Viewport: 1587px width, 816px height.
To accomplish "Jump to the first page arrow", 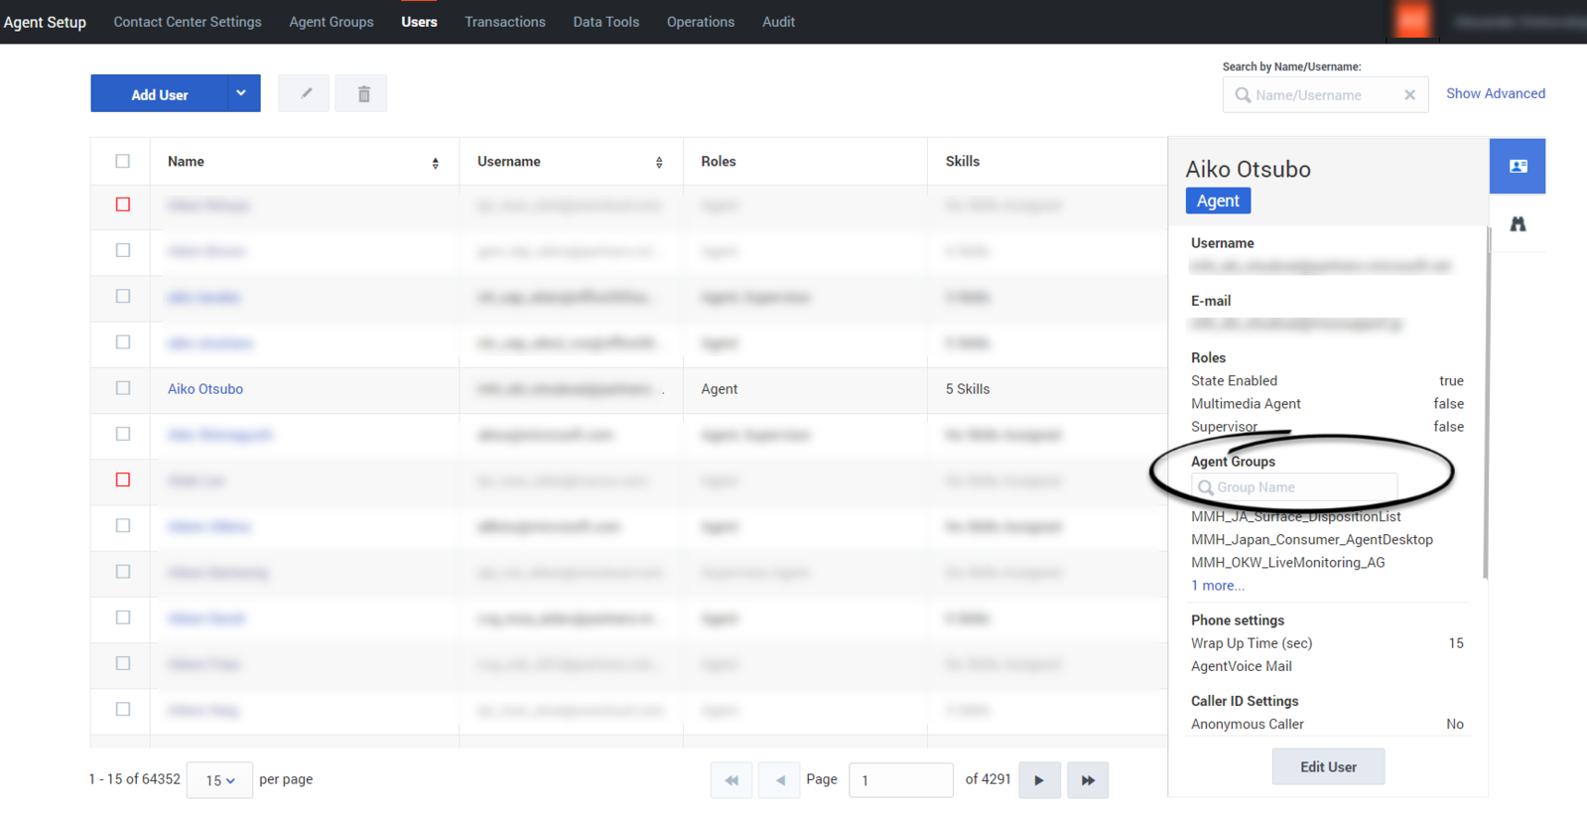I will pos(731,780).
